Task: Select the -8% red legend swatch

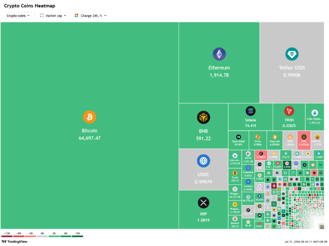Action: pyautogui.click(x=19, y=236)
